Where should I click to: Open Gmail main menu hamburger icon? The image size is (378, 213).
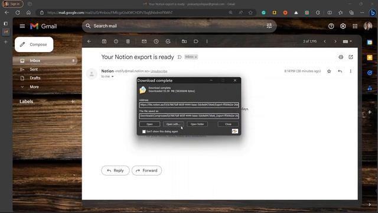click(22, 26)
